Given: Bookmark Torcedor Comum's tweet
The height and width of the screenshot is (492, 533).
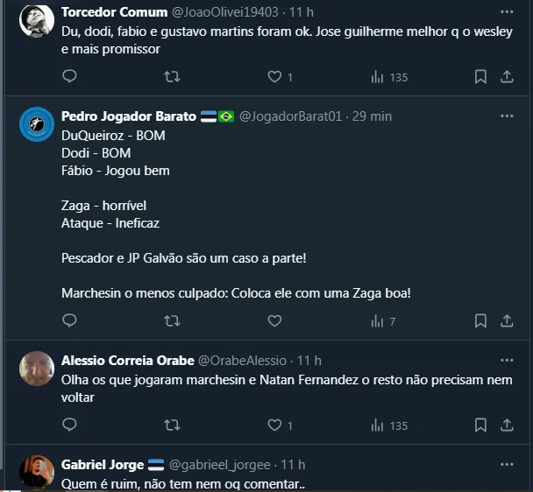Looking at the screenshot, I should 480,77.
